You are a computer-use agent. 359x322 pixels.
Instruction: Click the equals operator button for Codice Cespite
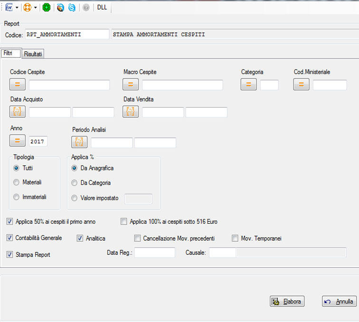[x=18, y=84]
